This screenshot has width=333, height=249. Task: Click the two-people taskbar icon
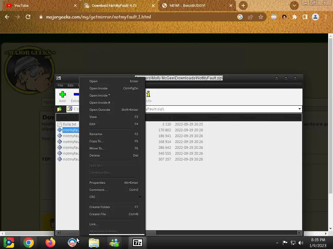[x=115, y=243]
